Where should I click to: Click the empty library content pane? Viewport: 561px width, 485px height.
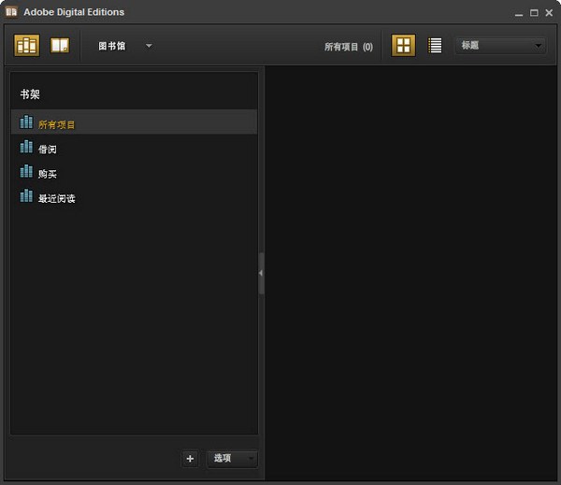coord(411,271)
